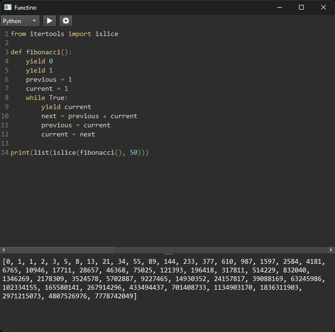Screen dimensions: 335x332
Task: Open settings via the gear icon
Action: 66,21
